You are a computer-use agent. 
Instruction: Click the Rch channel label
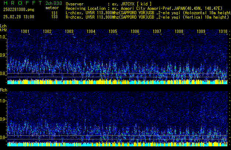(4, 90)
